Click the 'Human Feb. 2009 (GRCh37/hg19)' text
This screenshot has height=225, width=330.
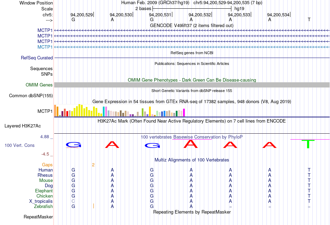[x=155, y=3]
